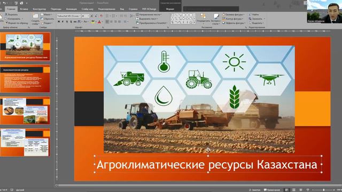342x192 pixels.
Task: Decrease font size with the small A button
Action: (96, 16)
